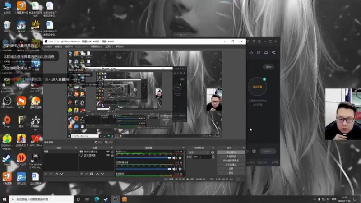Pop out the Audio Mixer dock panel
Image resolution: width=361 pixels, height=203 pixels.
click(x=184, y=148)
